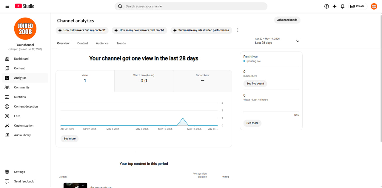This screenshot has width=382, height=188.
Task: Click the Content sidebar icon
Action: [x=7, y=68]
